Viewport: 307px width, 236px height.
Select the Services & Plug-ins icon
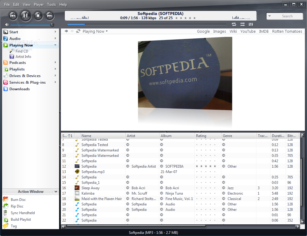pos(6,82)
